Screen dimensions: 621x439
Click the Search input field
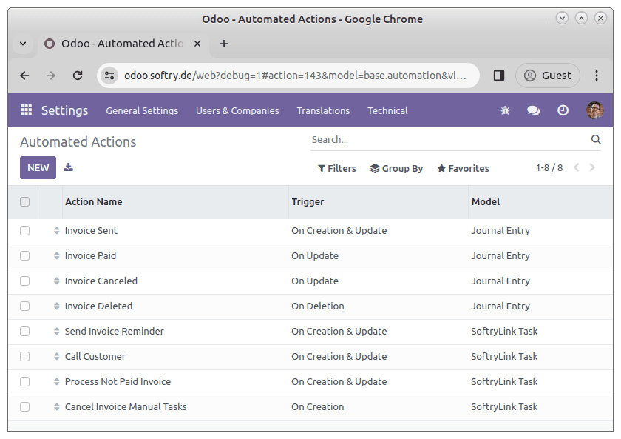pyautogui.click(x=450, y=140)
